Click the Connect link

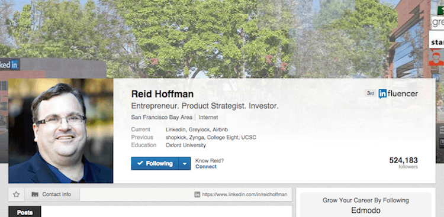click(x=206, y=167)
